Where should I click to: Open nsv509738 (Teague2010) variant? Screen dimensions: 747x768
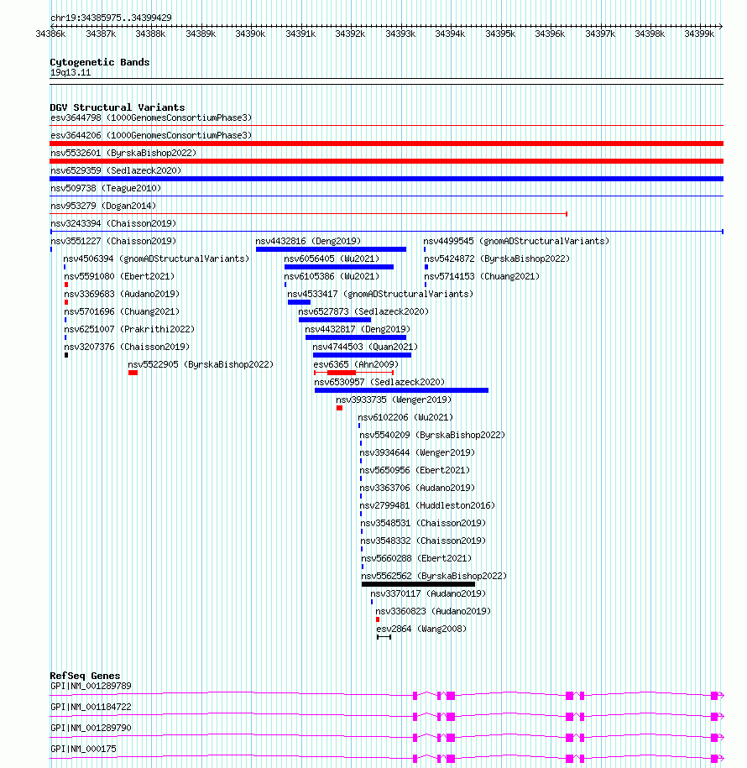[106, 189]
